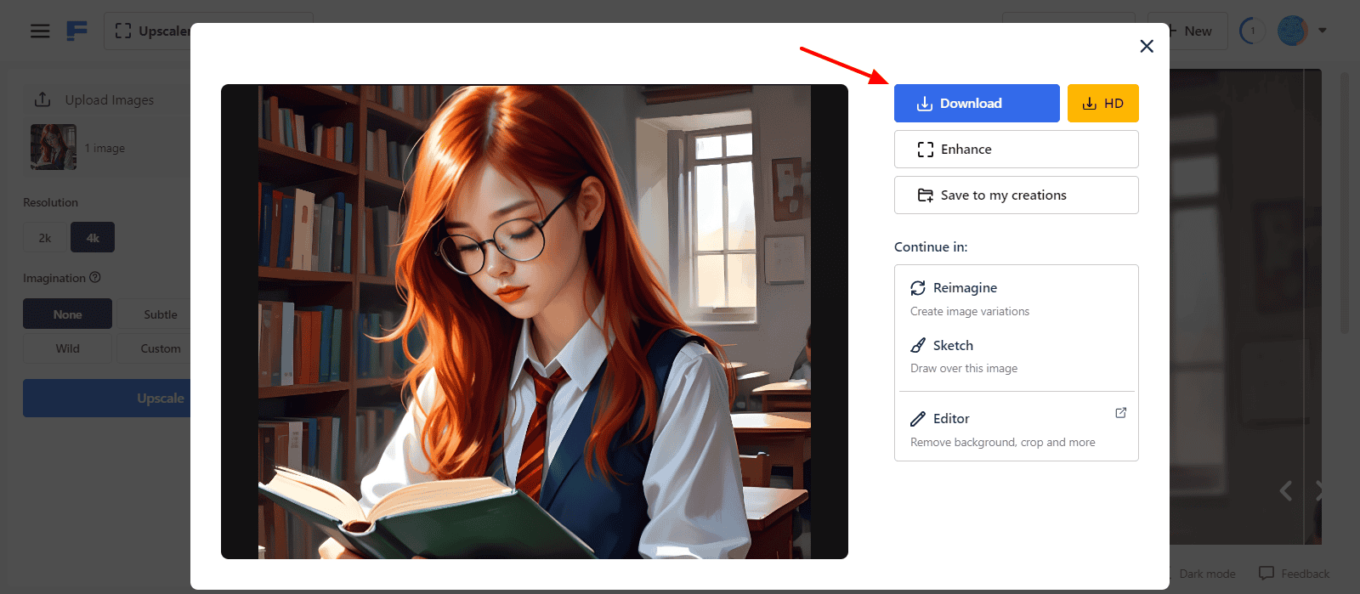Click the uploaded image thumbnail

54,147
